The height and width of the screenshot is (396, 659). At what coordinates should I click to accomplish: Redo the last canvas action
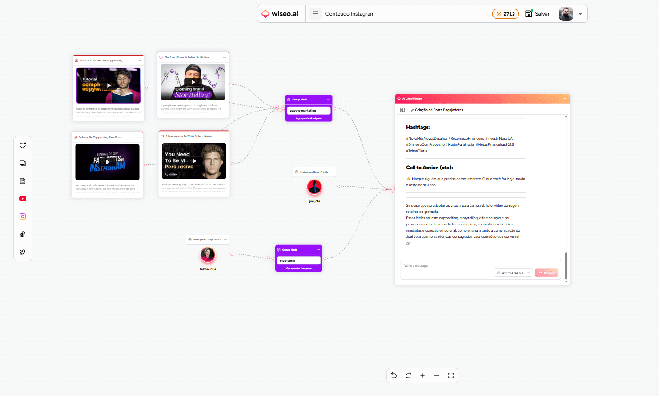click(x=408, y=376)
